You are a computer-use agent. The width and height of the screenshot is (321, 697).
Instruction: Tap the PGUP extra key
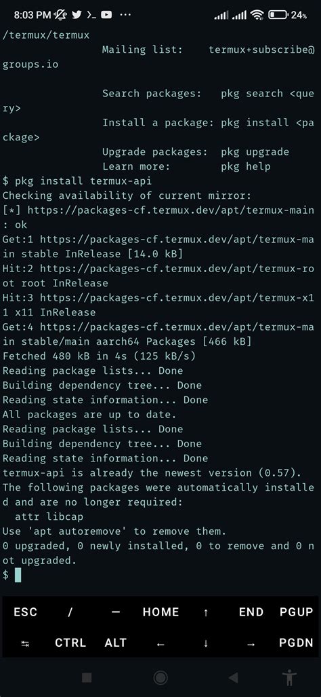click(x=296, y=612)
